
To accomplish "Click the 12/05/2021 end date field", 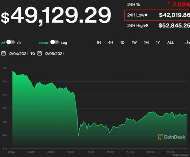I will (x=54, y=54).
